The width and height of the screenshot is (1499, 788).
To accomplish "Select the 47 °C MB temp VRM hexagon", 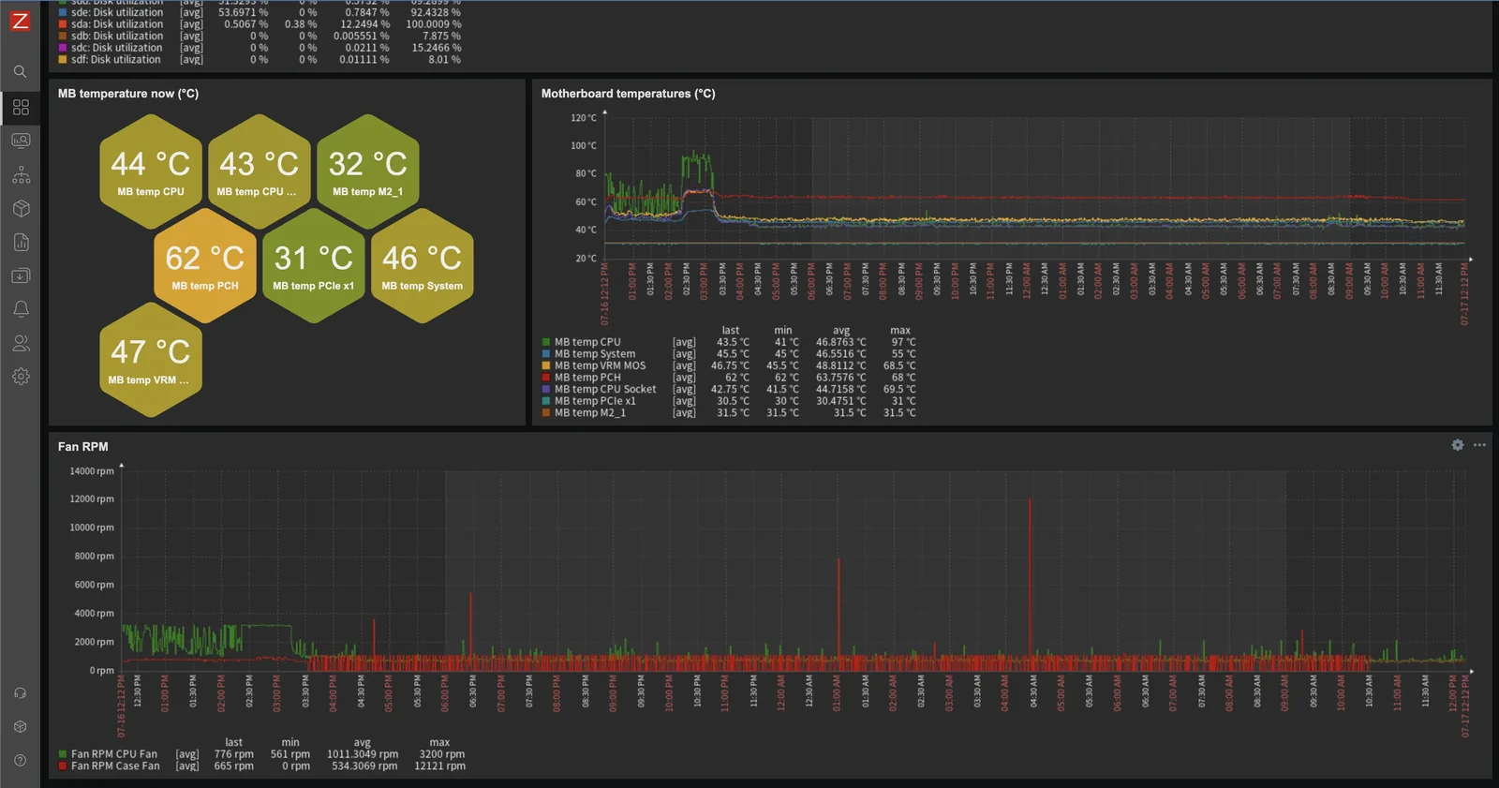I will pyautogui.click(x=151, y=360).
